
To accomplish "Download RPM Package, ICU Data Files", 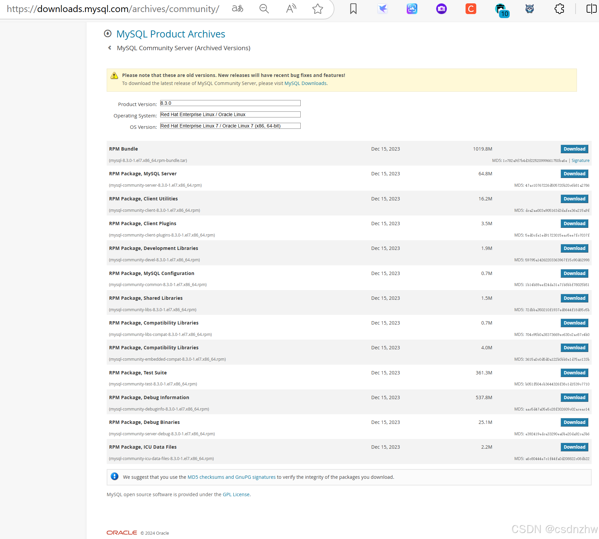I will pyautogui.click(x=574, y=447).
